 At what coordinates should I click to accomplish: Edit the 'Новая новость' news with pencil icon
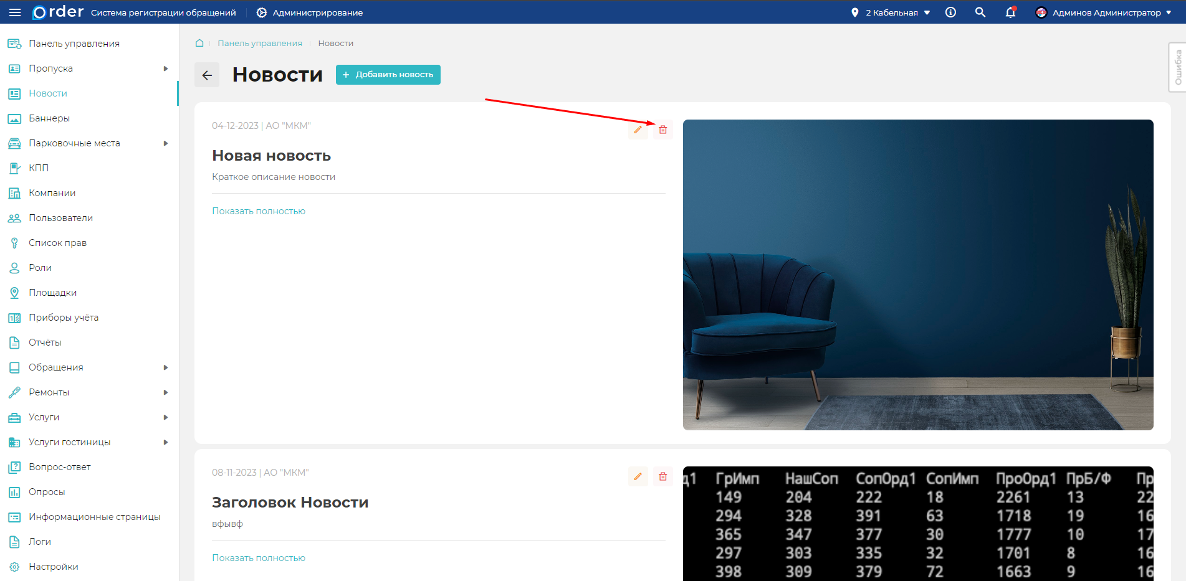(x=638, y=130)
